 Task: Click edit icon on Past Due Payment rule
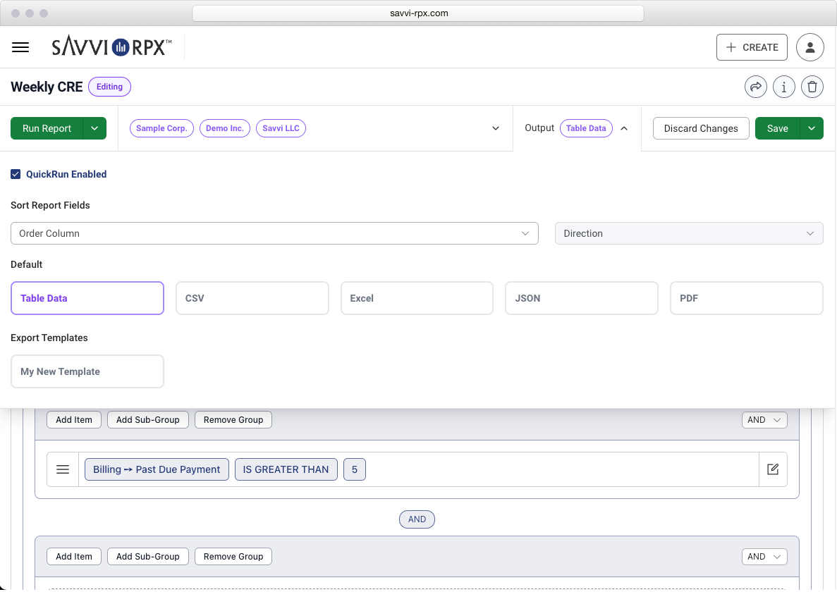click(x=773, y=469)
